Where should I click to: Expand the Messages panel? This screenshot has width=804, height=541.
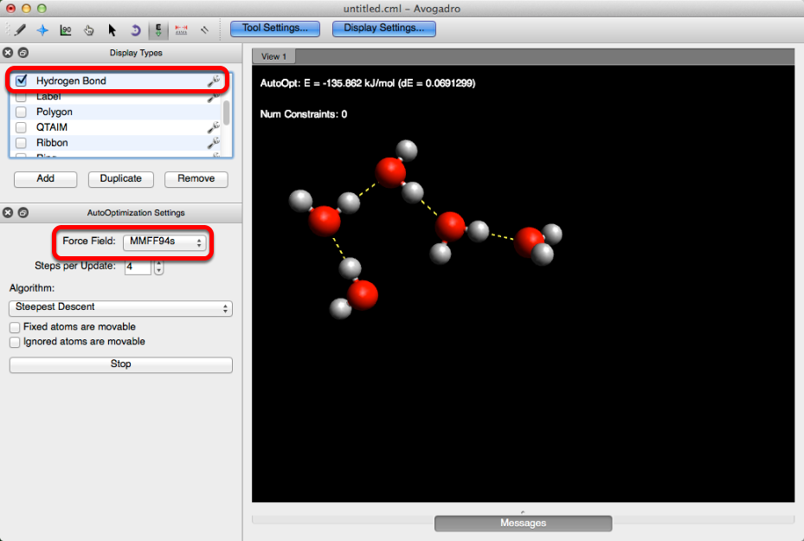tap(523, 523)
